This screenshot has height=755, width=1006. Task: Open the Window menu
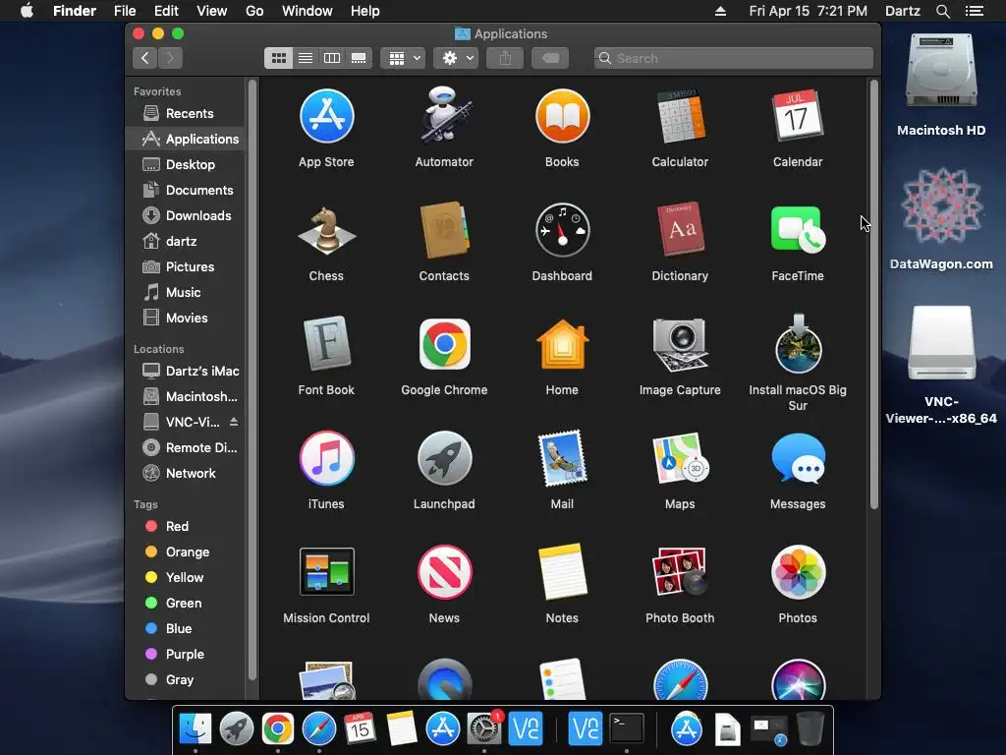307,11
